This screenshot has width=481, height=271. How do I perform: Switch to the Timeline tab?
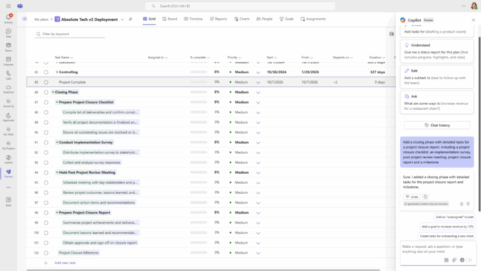coord(194,19)
